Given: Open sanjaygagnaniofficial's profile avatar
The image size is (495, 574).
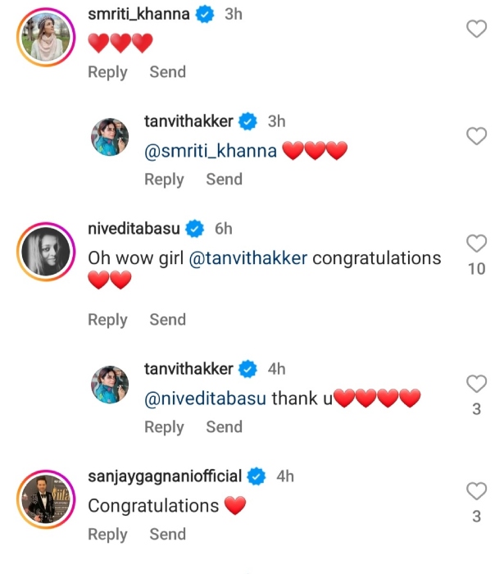Looking at the screenshot, I should point(44,499).
